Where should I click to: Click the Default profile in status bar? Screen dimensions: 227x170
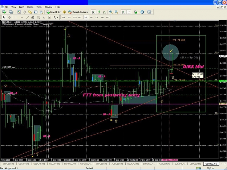pyautogui.click(x=89, y=168)
